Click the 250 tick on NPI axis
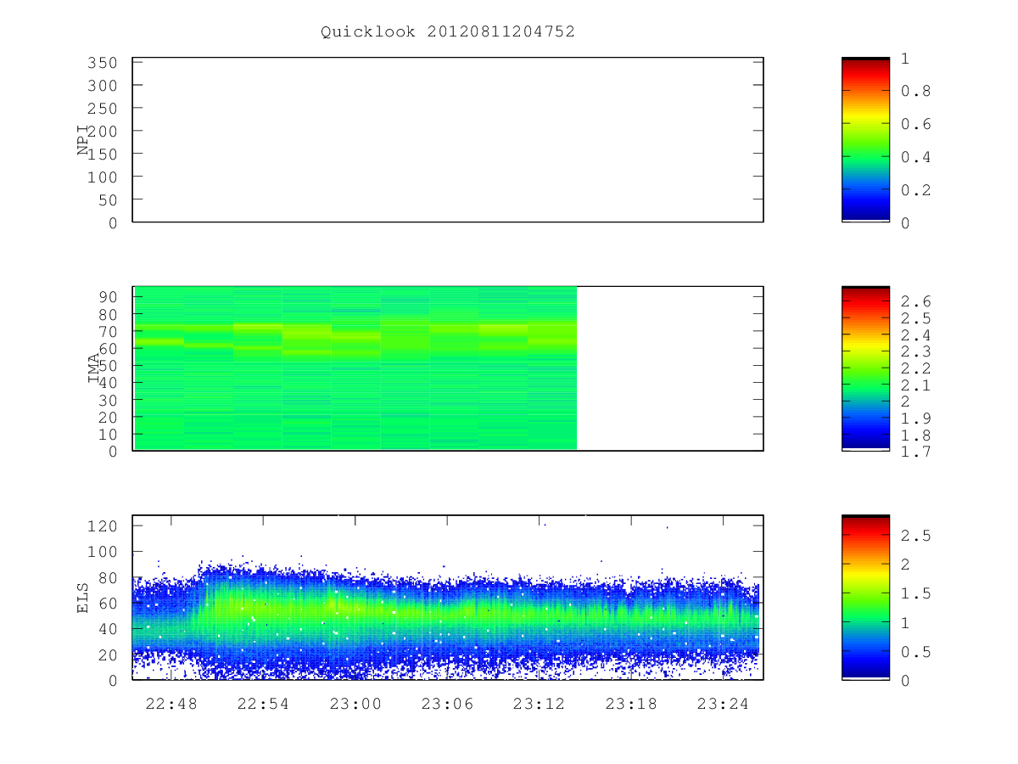This screenshot has height=764, width=1018. (103, 109)
